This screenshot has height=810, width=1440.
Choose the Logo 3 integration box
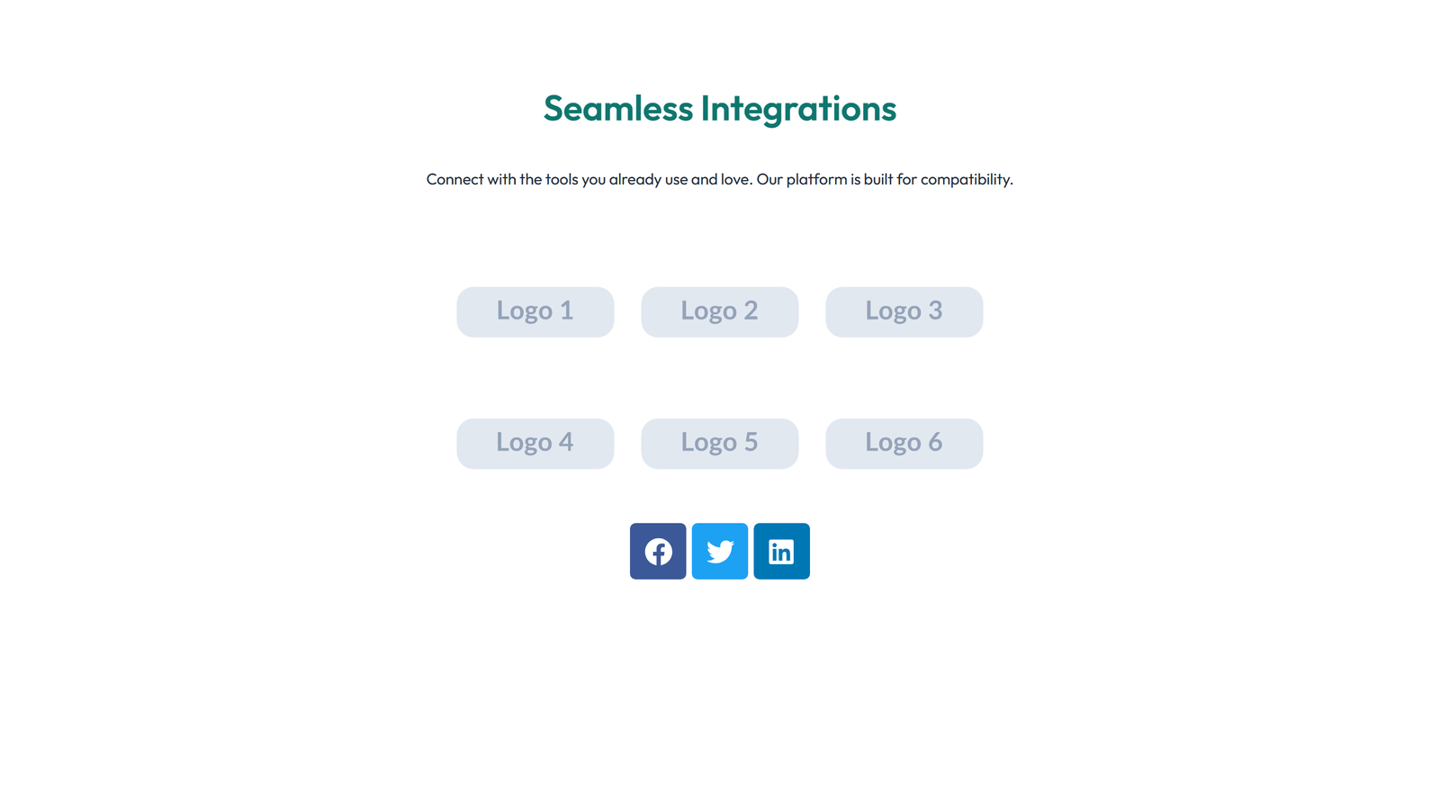coord(904,311)
